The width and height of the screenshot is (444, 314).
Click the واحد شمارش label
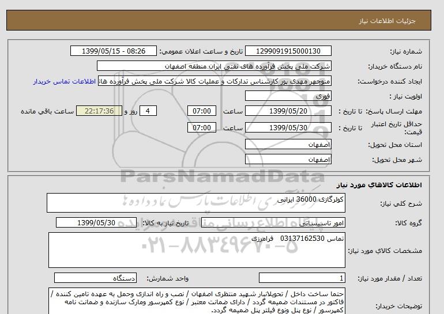[168, 279]
